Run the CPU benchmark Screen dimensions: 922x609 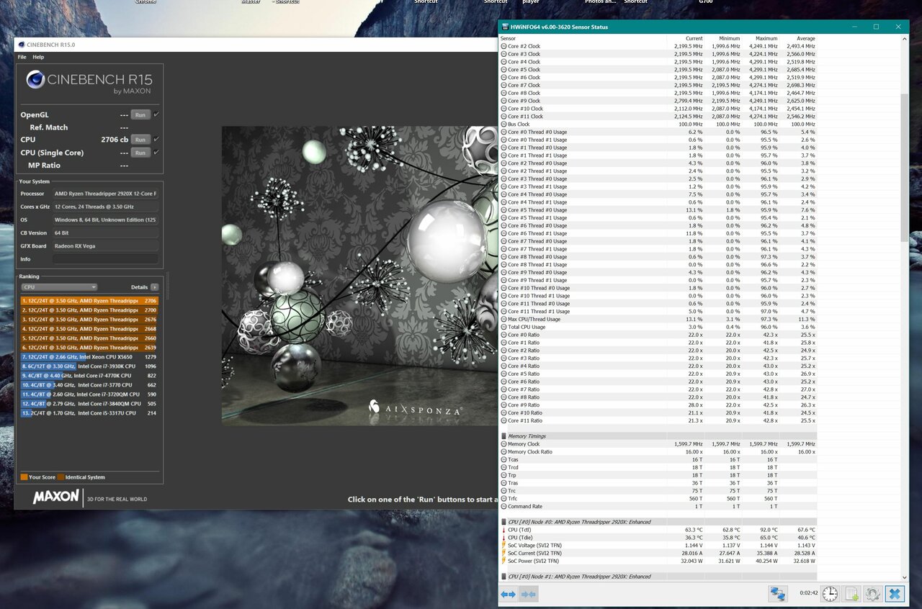pyautogui.click(x=140, y=139)
